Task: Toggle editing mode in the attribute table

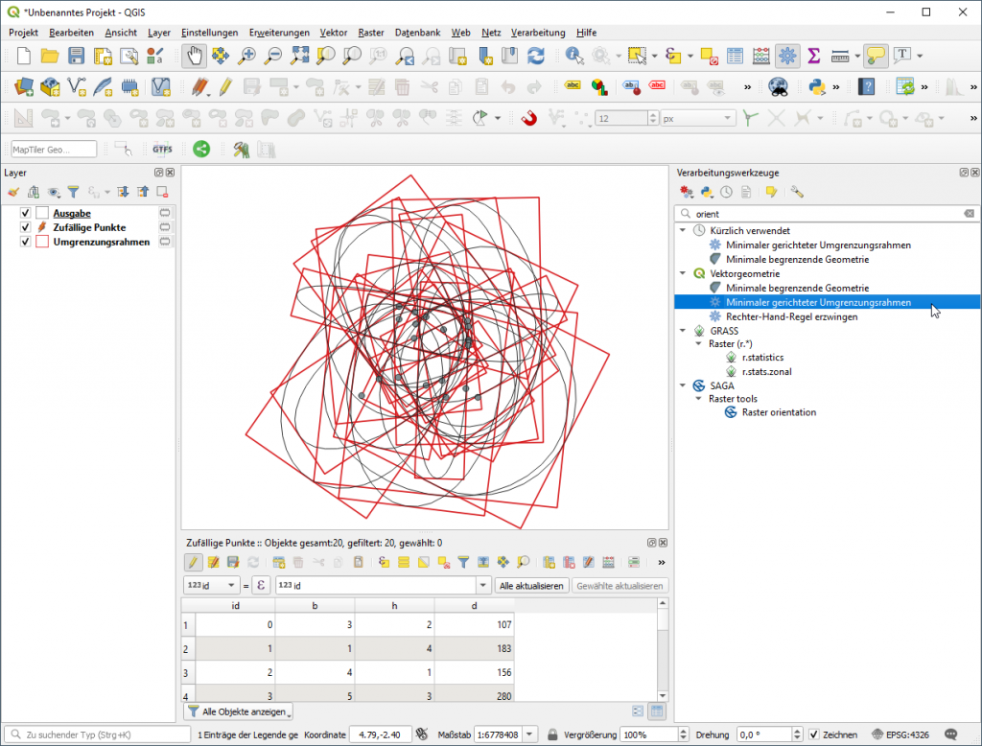Action: point(192,562)
